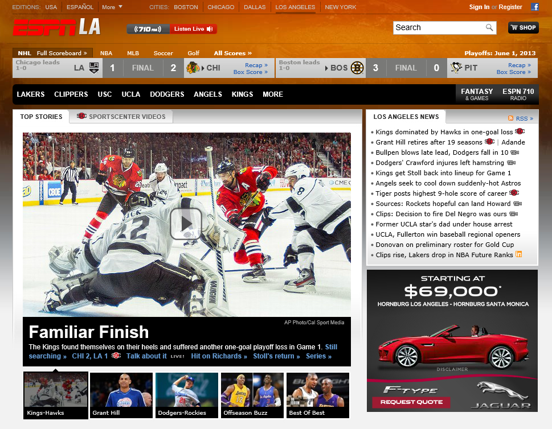Click Insider icon beside NBA Future Ranks
This screenshot has height=429, width=552.
(518, 254)
